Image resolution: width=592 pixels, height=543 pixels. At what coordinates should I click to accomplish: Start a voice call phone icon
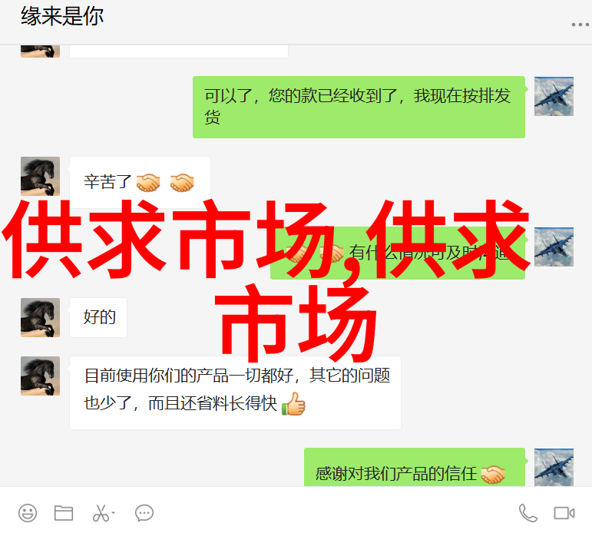tap(528, 513)
